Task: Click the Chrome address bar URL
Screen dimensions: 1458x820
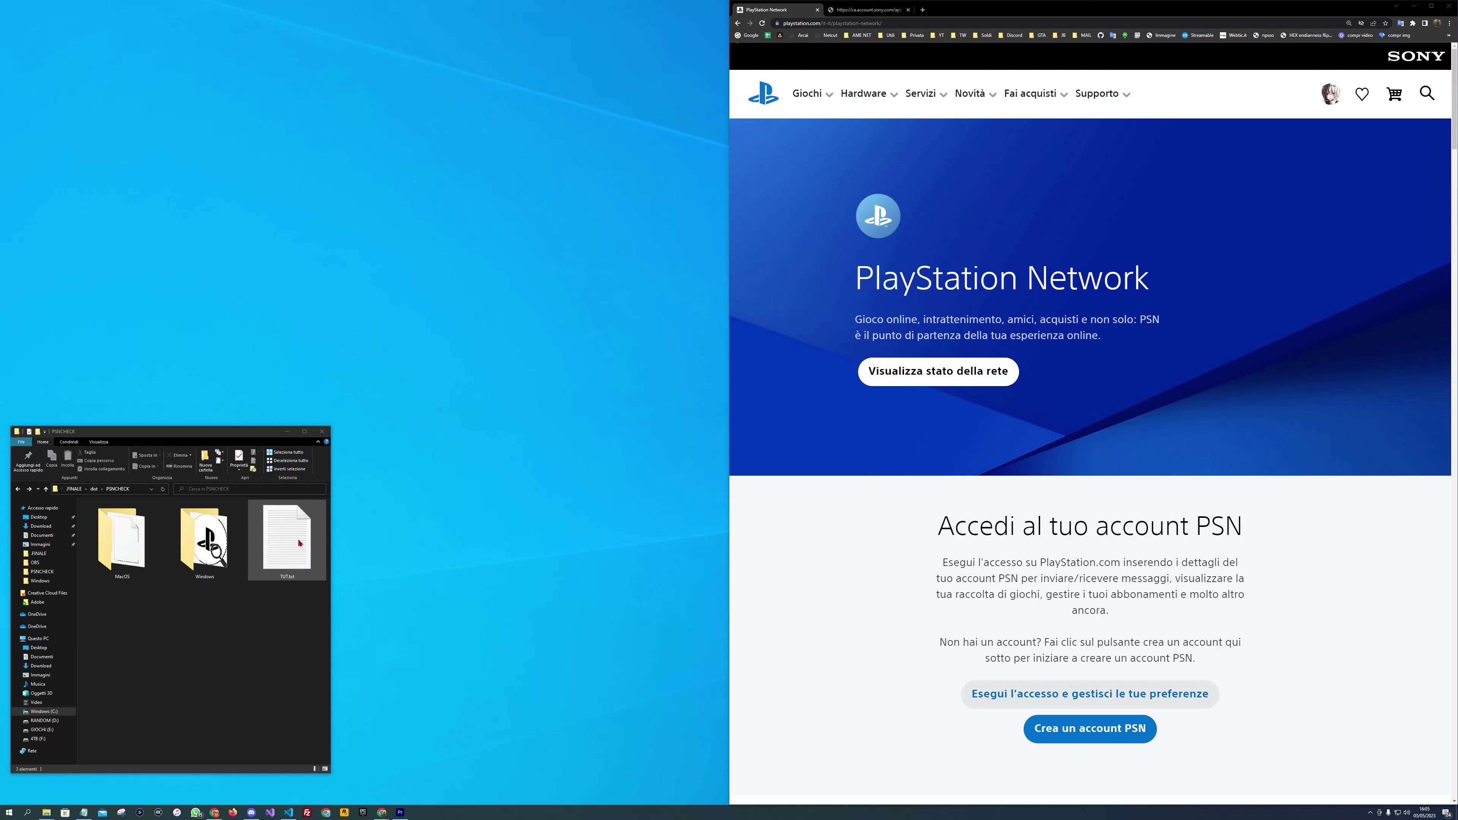Action: click(832, 23)
